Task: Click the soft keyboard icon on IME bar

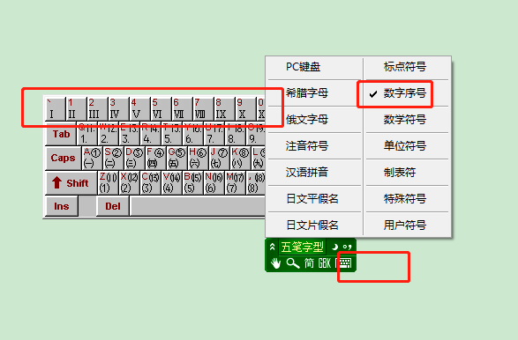Action: point(344,263)
